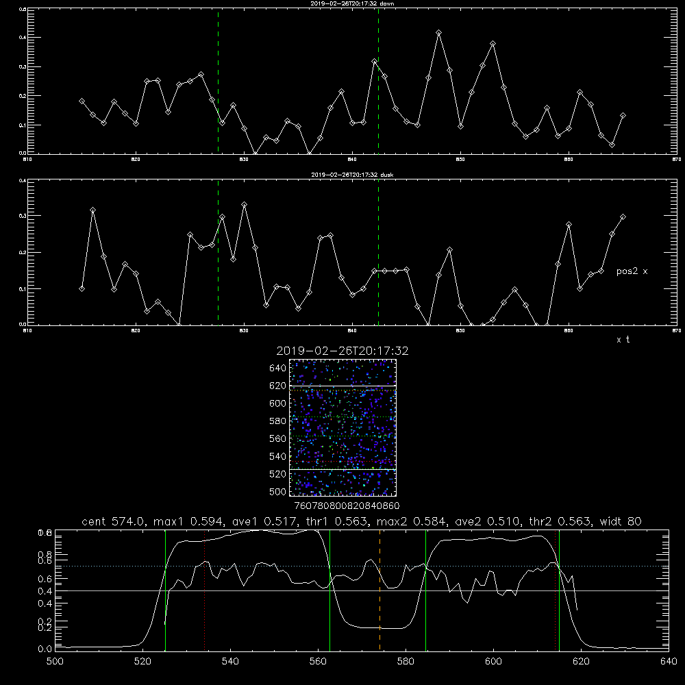Viewport: 685px width, 685px height.
Task: Click the dawn plot diamond peak at 853
Action: (x=493, y=44)
